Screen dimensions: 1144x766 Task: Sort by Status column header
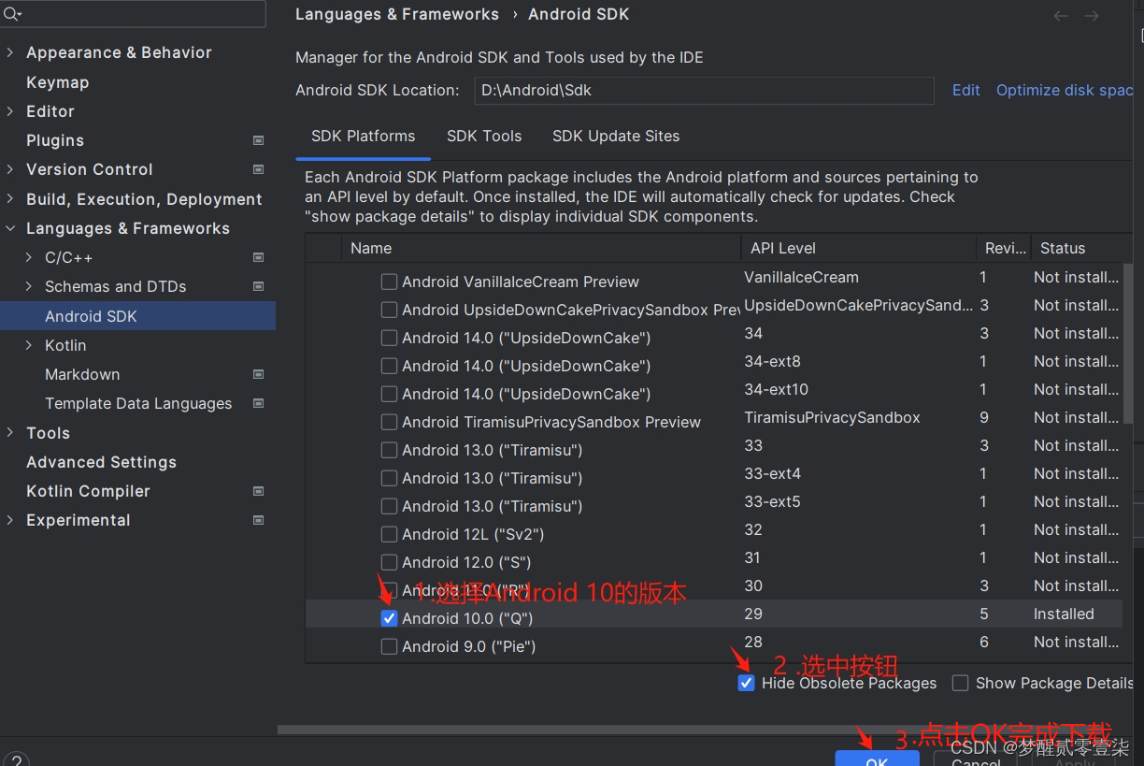tap(1081, 248)
